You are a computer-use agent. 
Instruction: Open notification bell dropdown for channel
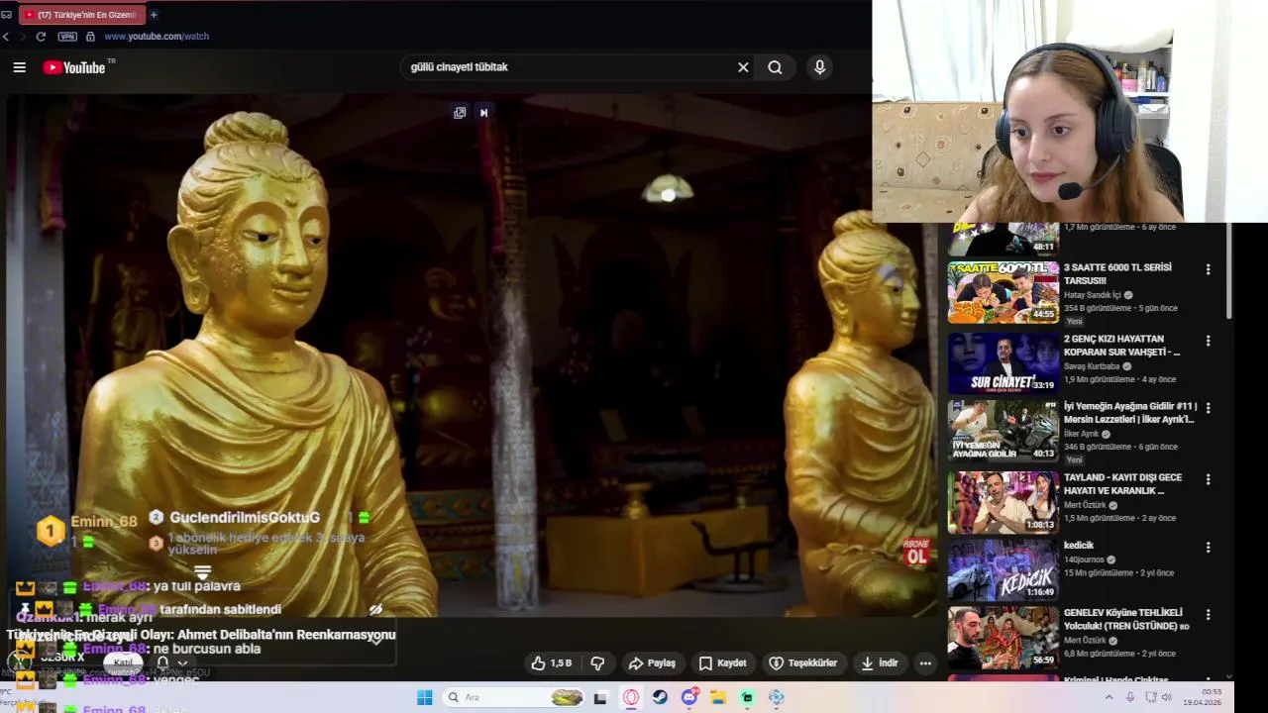tap(170, 662)
